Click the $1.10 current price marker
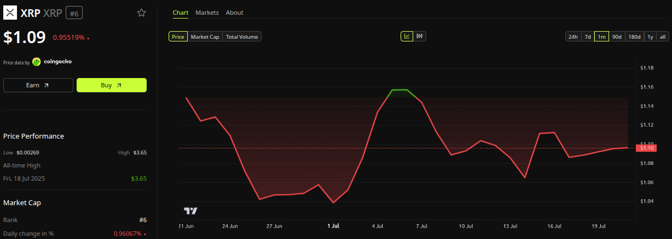 (x=646, y=148)
